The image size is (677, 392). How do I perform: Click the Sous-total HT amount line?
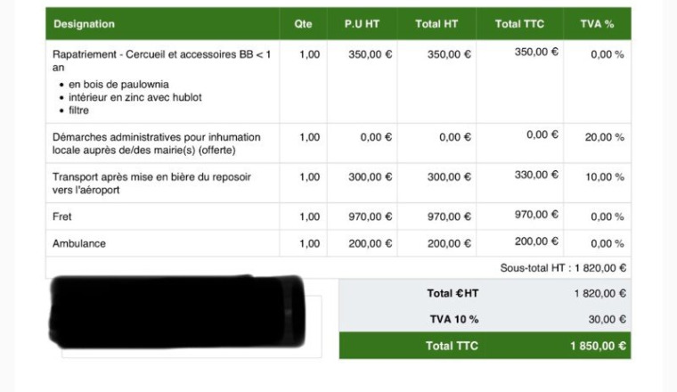[x=563, y=268]
